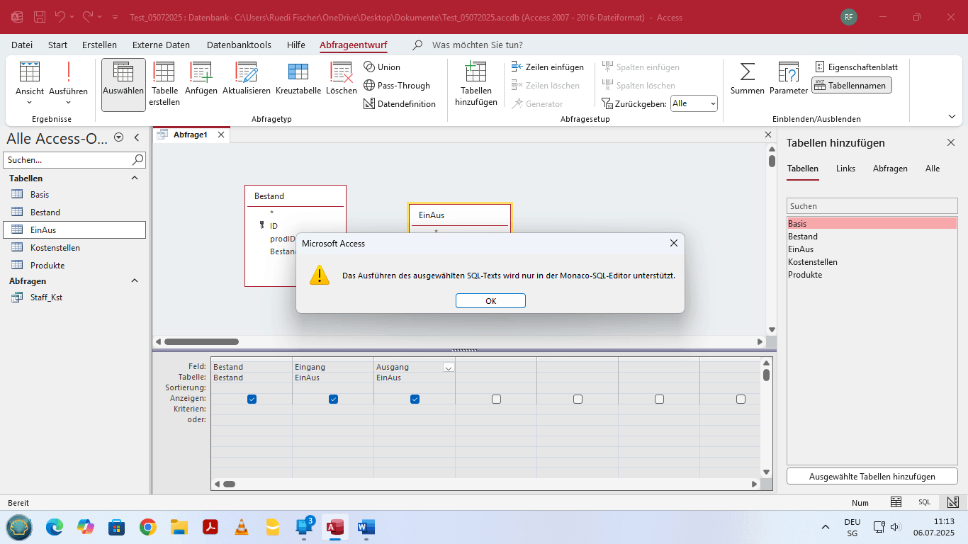
Task: Click the Suchen field in Tabellen hinzufügen pane
Action: pos(872,206)
